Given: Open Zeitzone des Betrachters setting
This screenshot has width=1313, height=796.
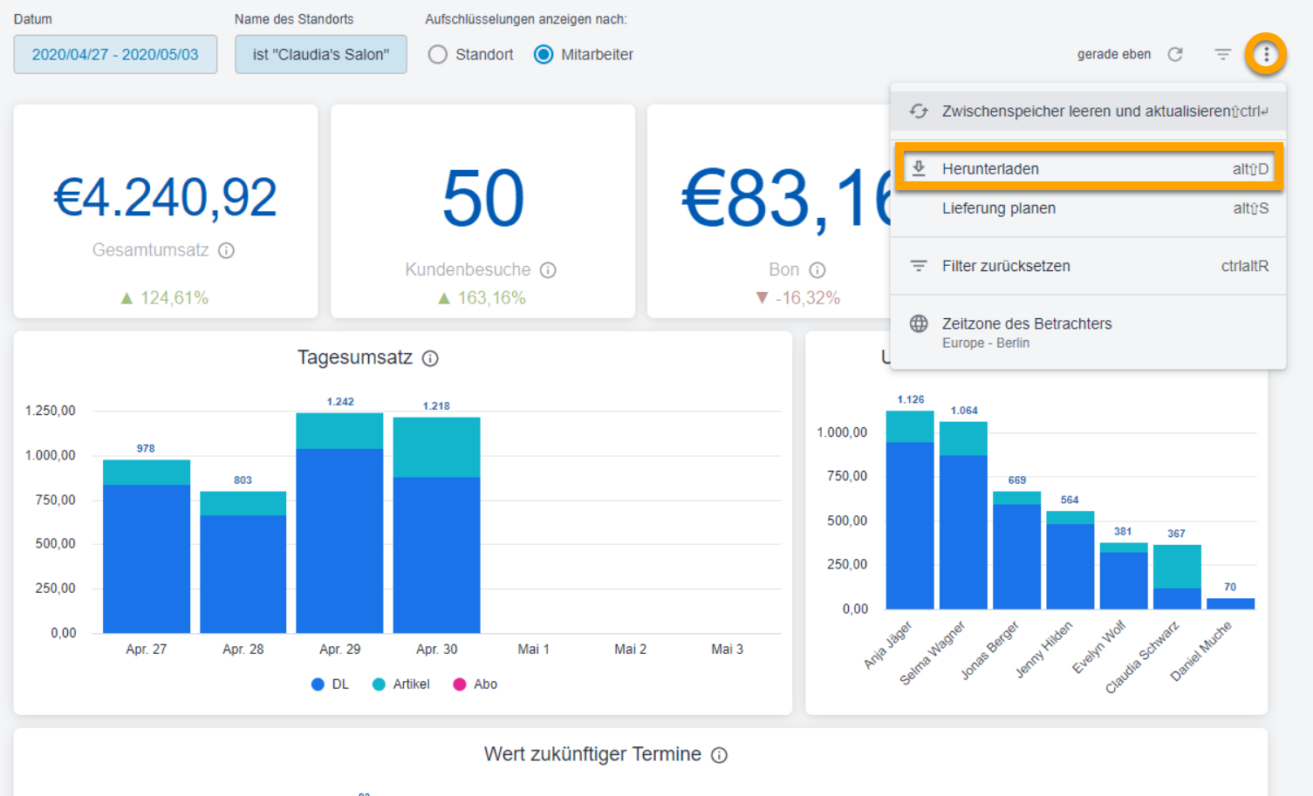Looking at the screenshot, I should 1088,332.
